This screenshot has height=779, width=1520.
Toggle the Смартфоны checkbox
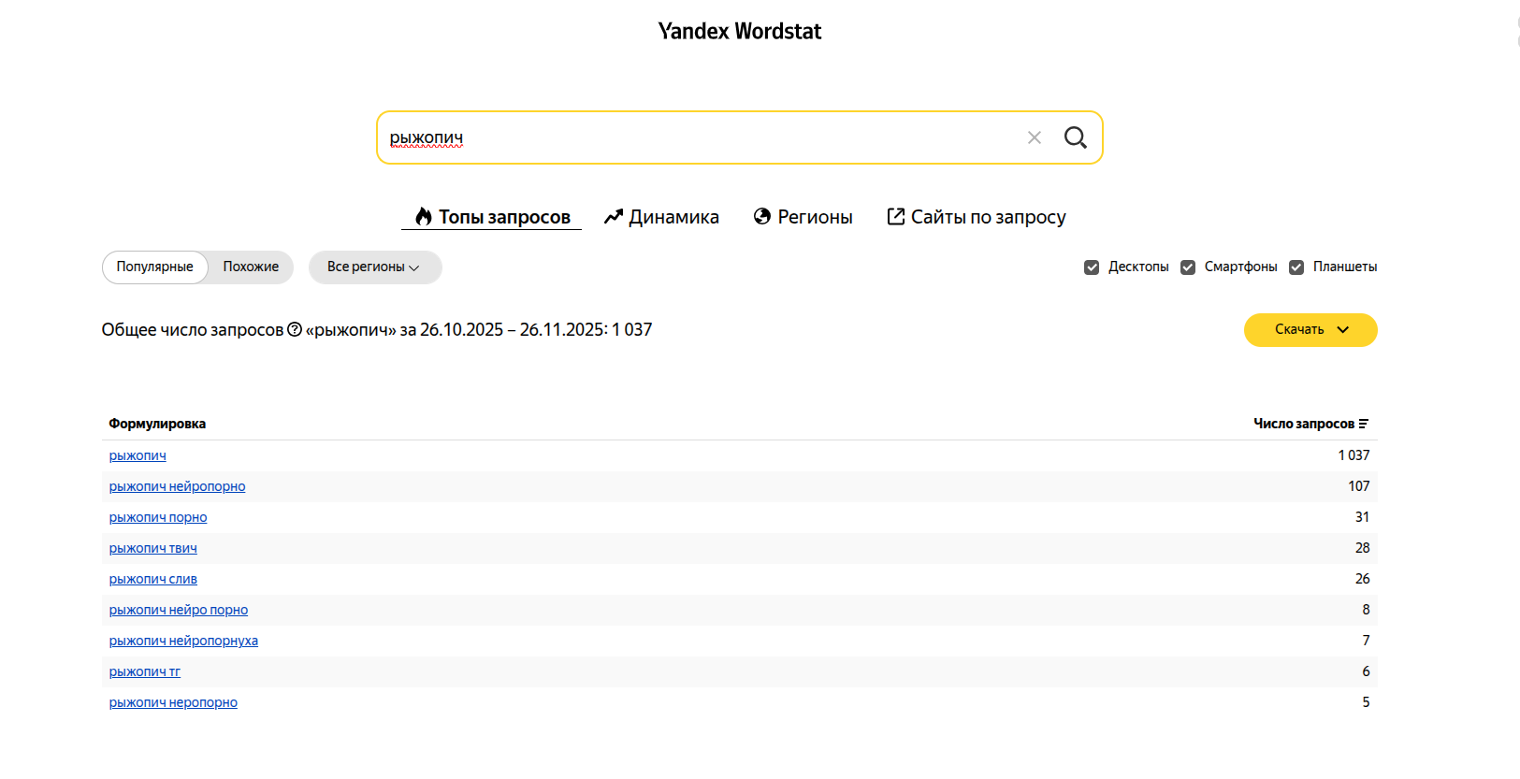1188,267
